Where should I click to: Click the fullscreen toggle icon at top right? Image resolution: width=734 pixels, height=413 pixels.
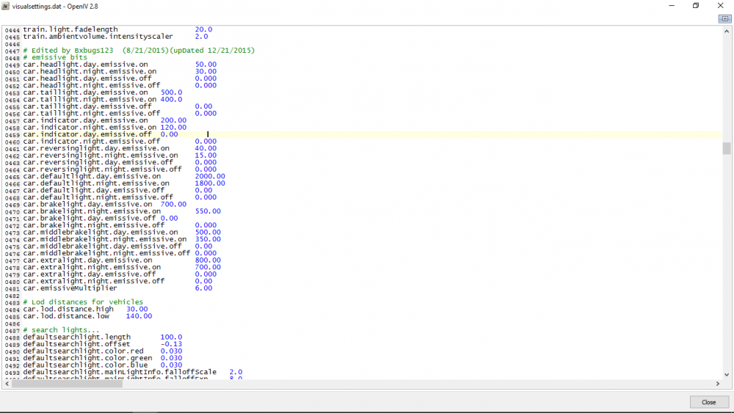point(725,19)
